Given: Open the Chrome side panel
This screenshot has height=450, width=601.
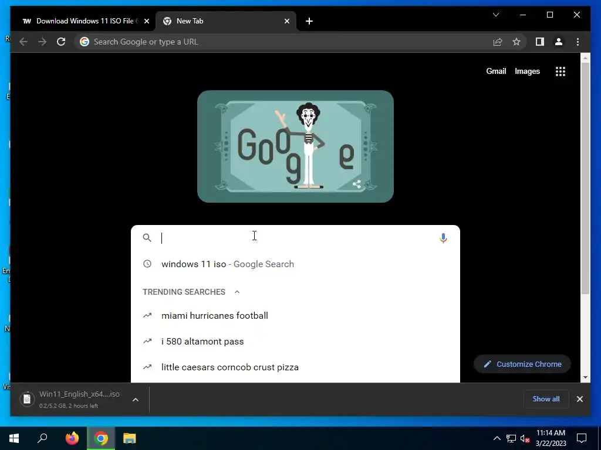Looking at the screenshot, I should coord(540,42).
